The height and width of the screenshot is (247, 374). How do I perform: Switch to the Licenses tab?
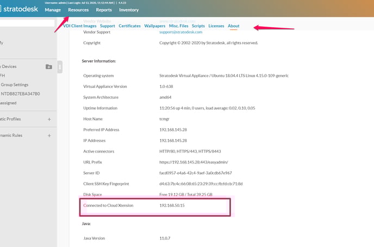(x=216, y=26)
